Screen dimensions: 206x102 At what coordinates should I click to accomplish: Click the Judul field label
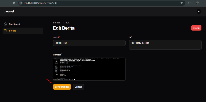tap(56, 37)
